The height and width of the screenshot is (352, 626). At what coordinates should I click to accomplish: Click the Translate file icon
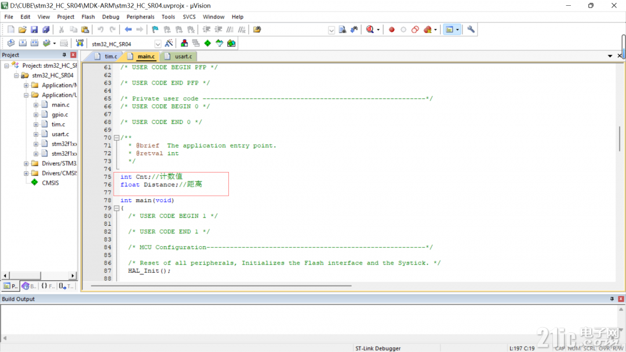(11, 43)
